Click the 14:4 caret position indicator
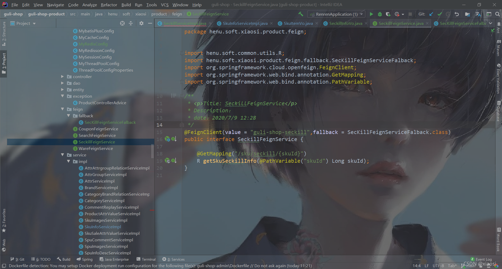This screenshot has height=269, width=502. pyautogui.click(x=417, y=266)
